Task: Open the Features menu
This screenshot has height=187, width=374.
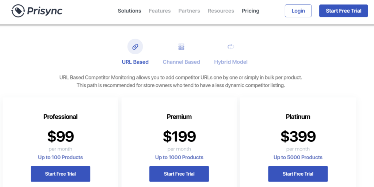Action: coord(160,11)
